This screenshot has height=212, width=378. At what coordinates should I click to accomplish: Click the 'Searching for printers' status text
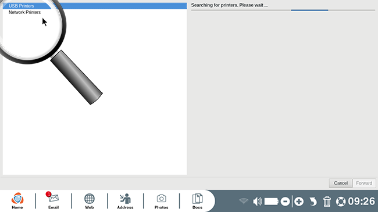click(229, 5)
